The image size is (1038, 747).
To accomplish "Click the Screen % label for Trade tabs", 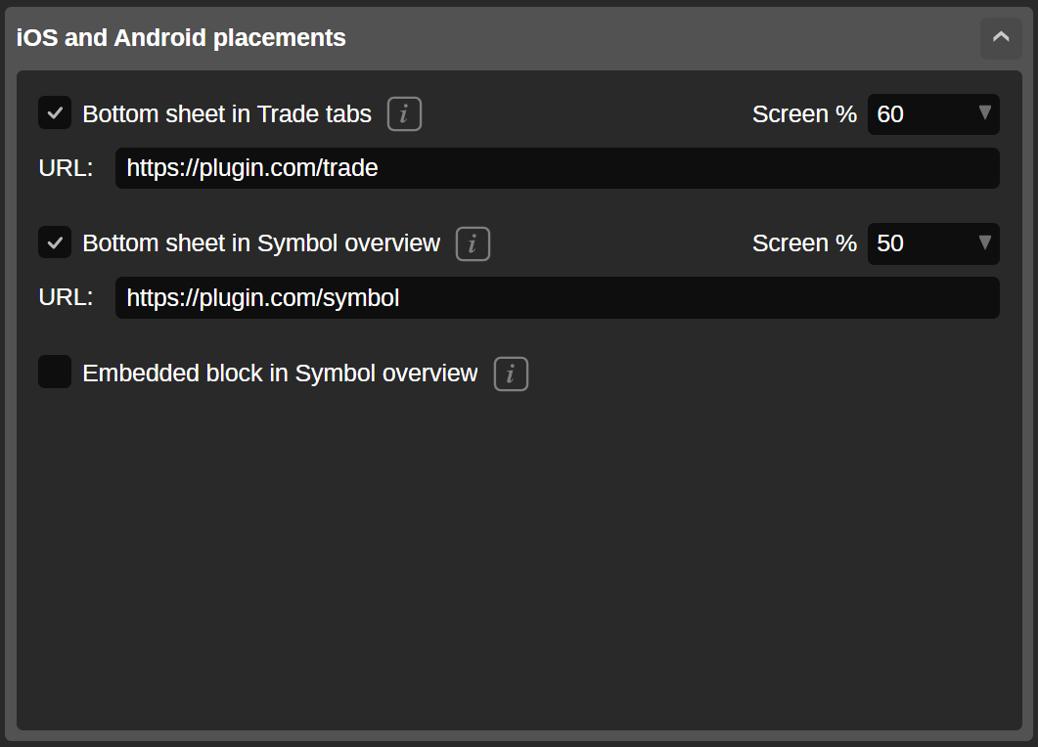I will 804,114.
